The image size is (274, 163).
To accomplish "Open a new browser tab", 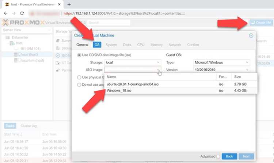I will [69, 4].
